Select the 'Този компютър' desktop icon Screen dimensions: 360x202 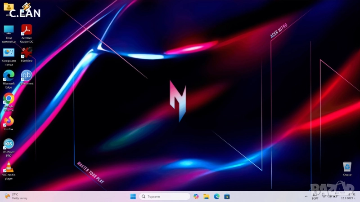[x=9, y=30]
